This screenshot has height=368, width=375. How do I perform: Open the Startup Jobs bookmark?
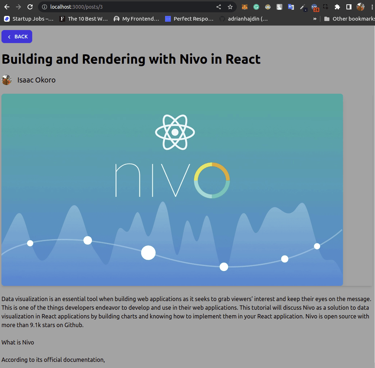tap(29, 19)
